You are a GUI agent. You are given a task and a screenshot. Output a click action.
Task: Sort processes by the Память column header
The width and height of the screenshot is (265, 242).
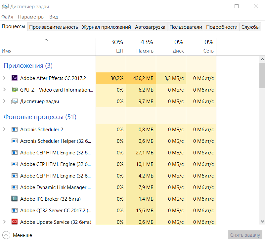141,46
